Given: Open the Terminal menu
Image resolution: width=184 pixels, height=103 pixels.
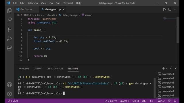Looking at the screenshot, I should point(68,3).
